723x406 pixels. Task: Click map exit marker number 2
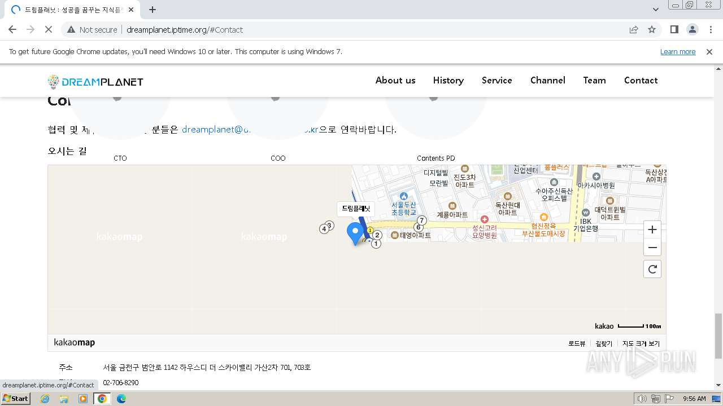click(x=377, y=235)
